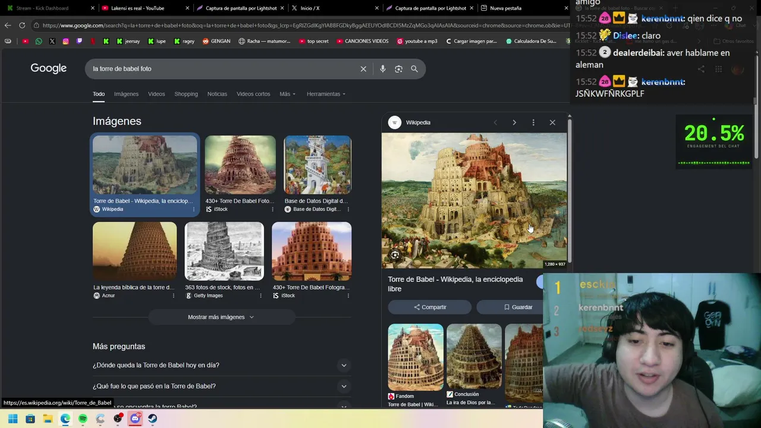Open options for the Acnur image result
This screenshot has width=761, height=428.
[x=174, y=295]
